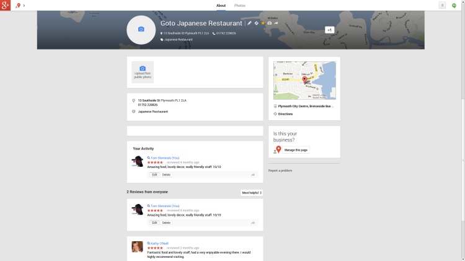
Task: Upload a photo with the header camera icon
Action: (269, 23)
